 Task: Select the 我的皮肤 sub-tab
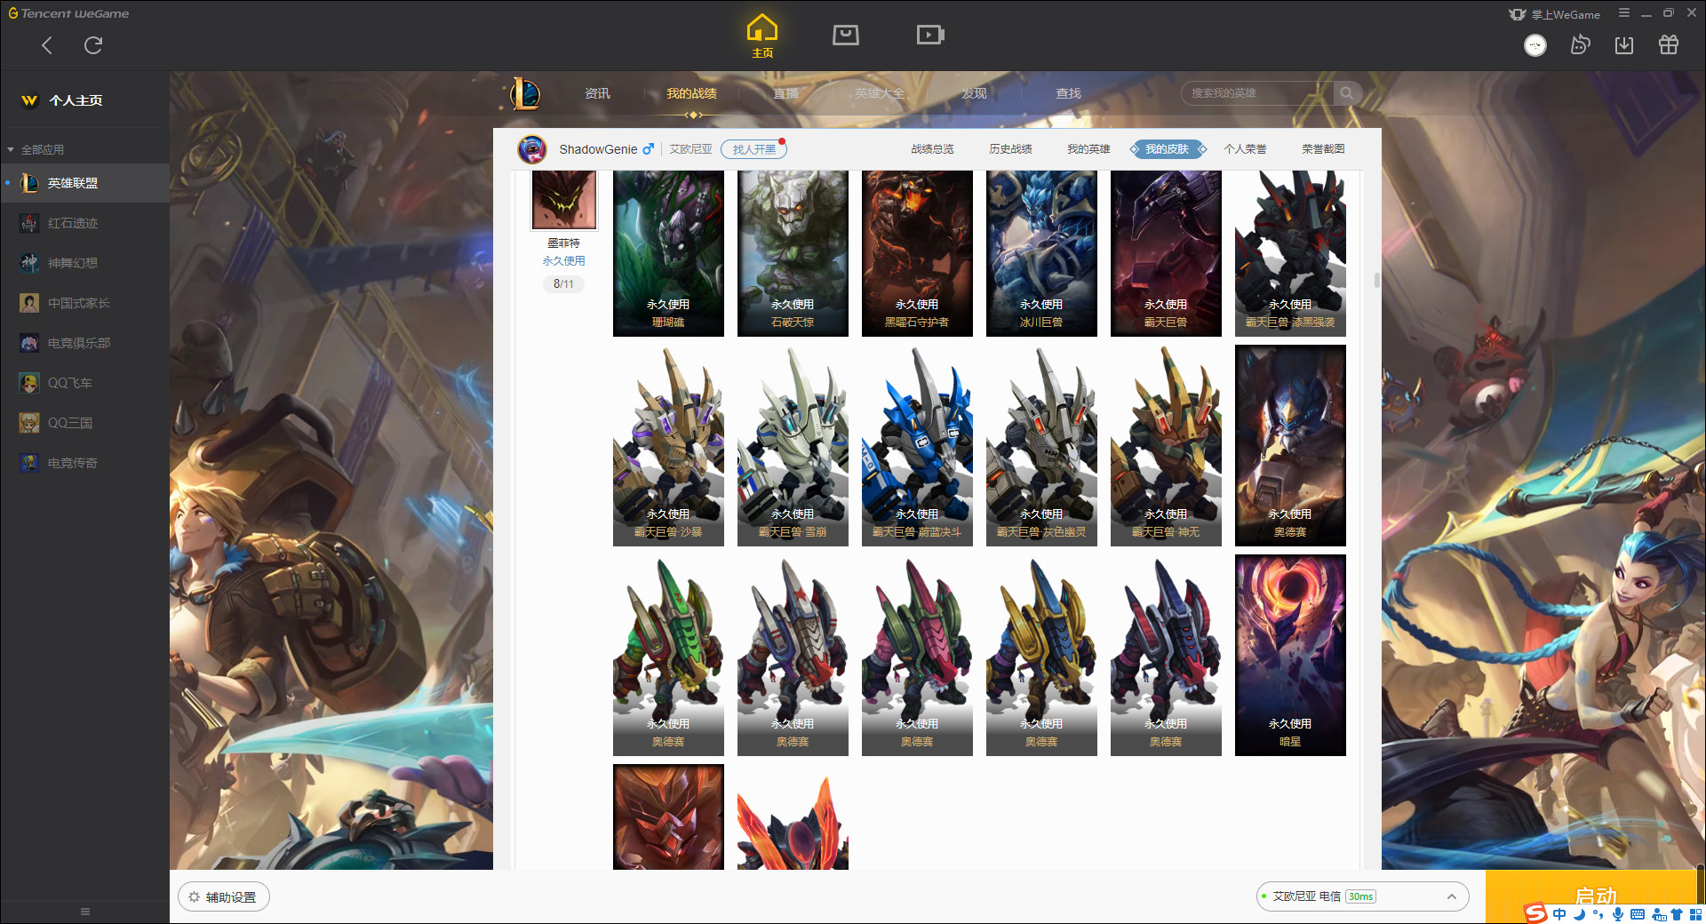tap(1167, 149)
